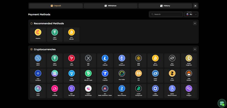This screenshot has width=227, height=108.
Task: Select TON Toncoin
Action: 72,75
